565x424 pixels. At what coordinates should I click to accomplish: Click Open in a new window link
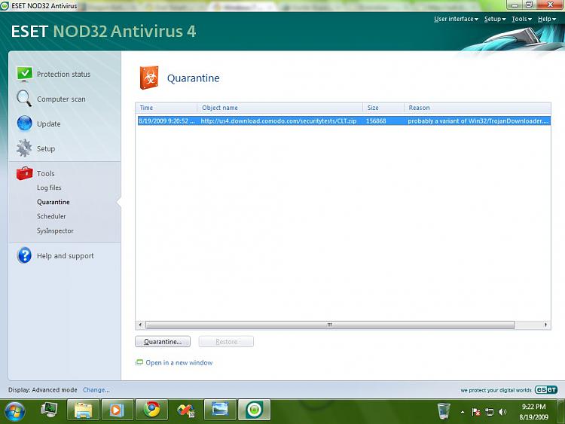pyautogui.click(x=179, y=363)
